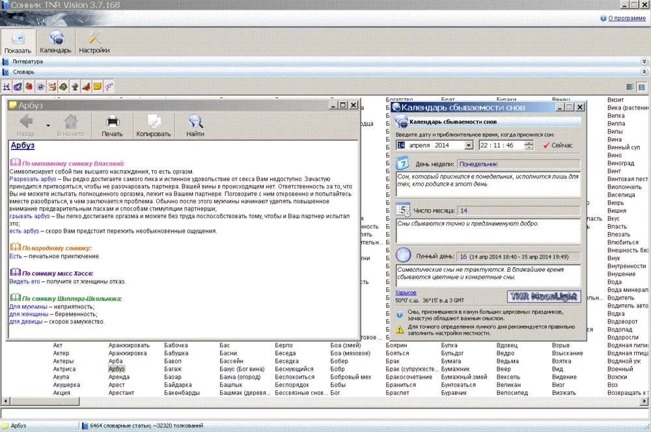Screen dimensions: 651x432
Task: Toggle list view on the right toolbar
Action: pos(630,86)
